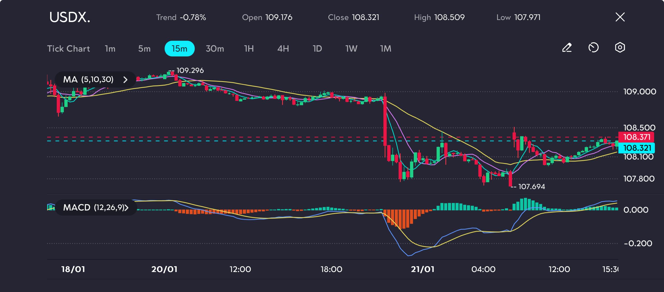Open MA (5,10,30) indicator label
Screen dimensions: 664x292
pyautogui.click(x=88, y=79)
